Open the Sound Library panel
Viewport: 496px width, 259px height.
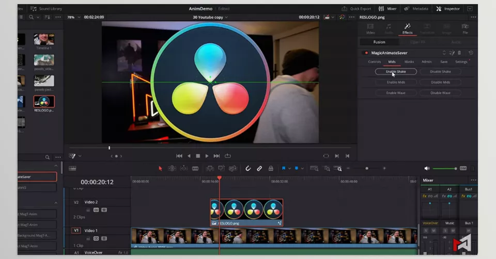[x=46, y=9]
